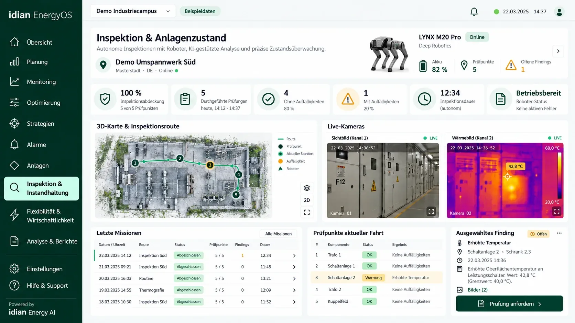575x323 pixels.
Task: Select the Schaltanlage 2 warning row
Action: click(376, 278)
